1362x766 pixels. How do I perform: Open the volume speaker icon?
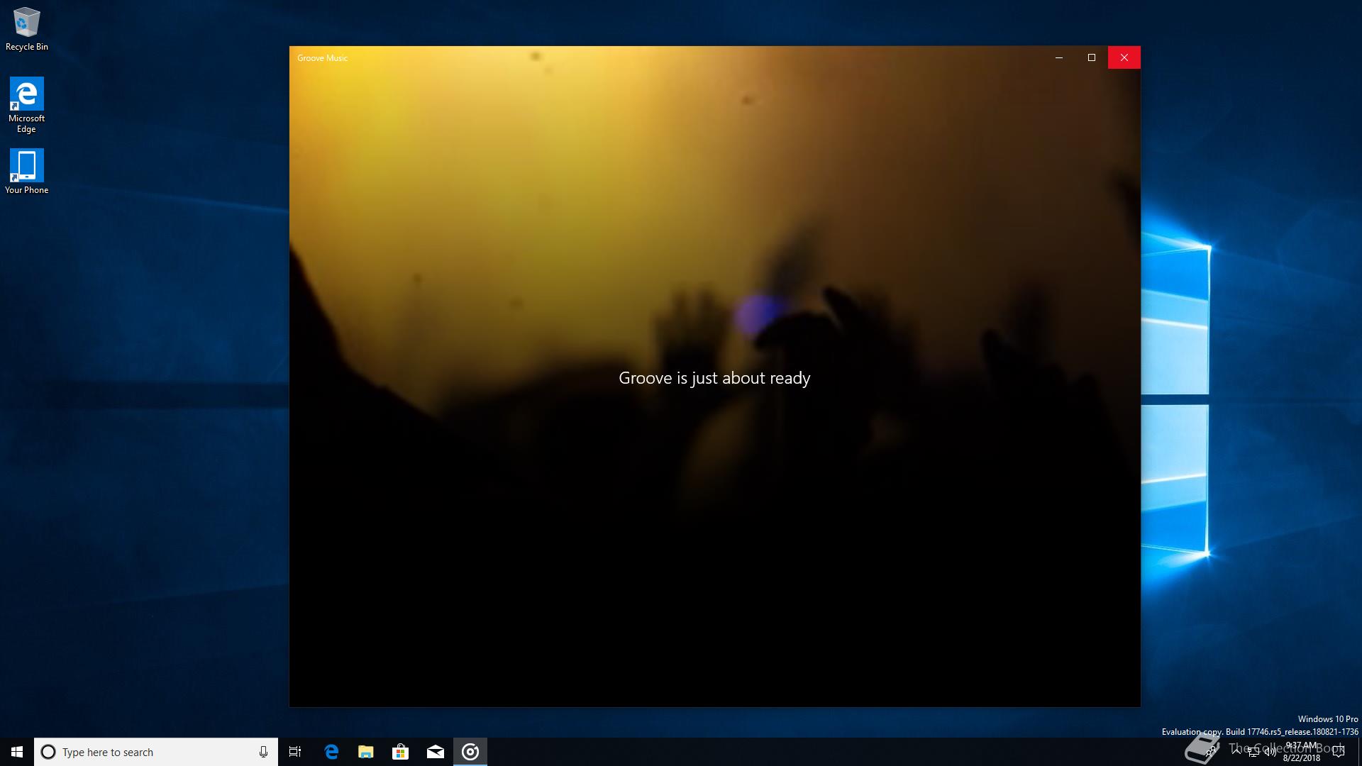tap(1270, 752)
